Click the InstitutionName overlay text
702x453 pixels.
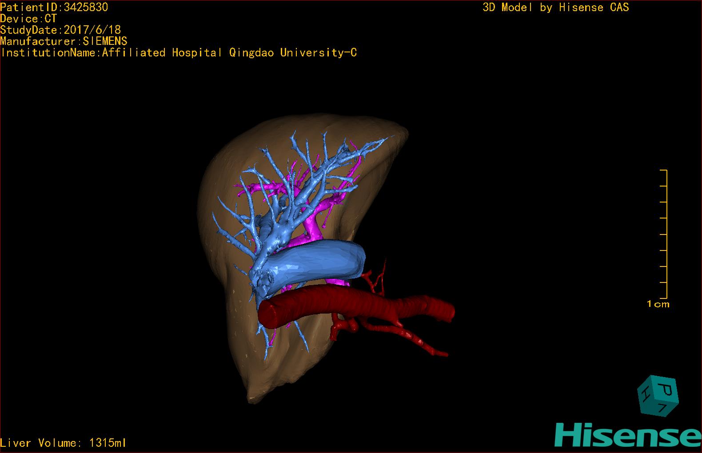click(x=179, y=53)
